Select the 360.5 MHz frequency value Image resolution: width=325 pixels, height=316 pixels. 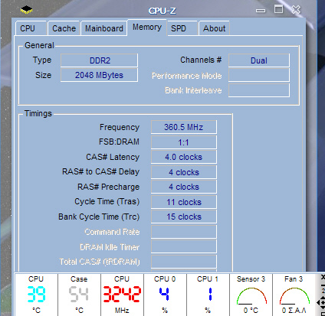coord(184,127)
